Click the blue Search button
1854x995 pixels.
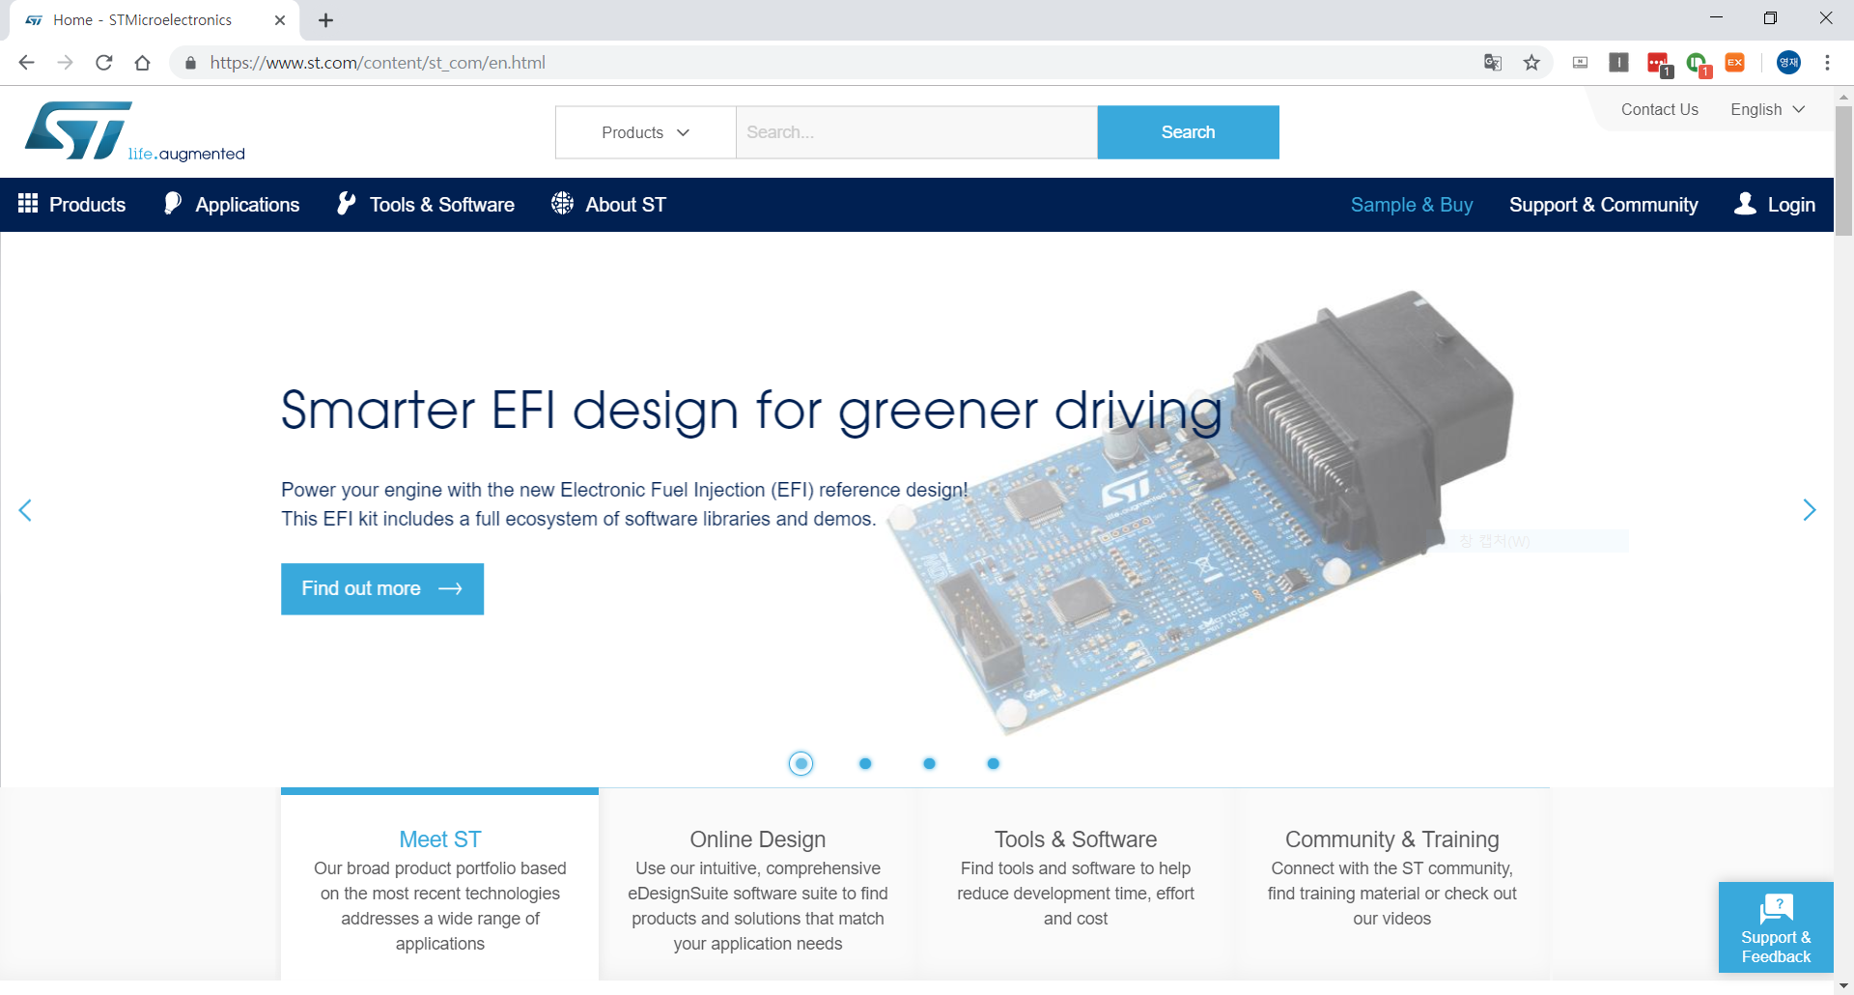pos(1188,132)
